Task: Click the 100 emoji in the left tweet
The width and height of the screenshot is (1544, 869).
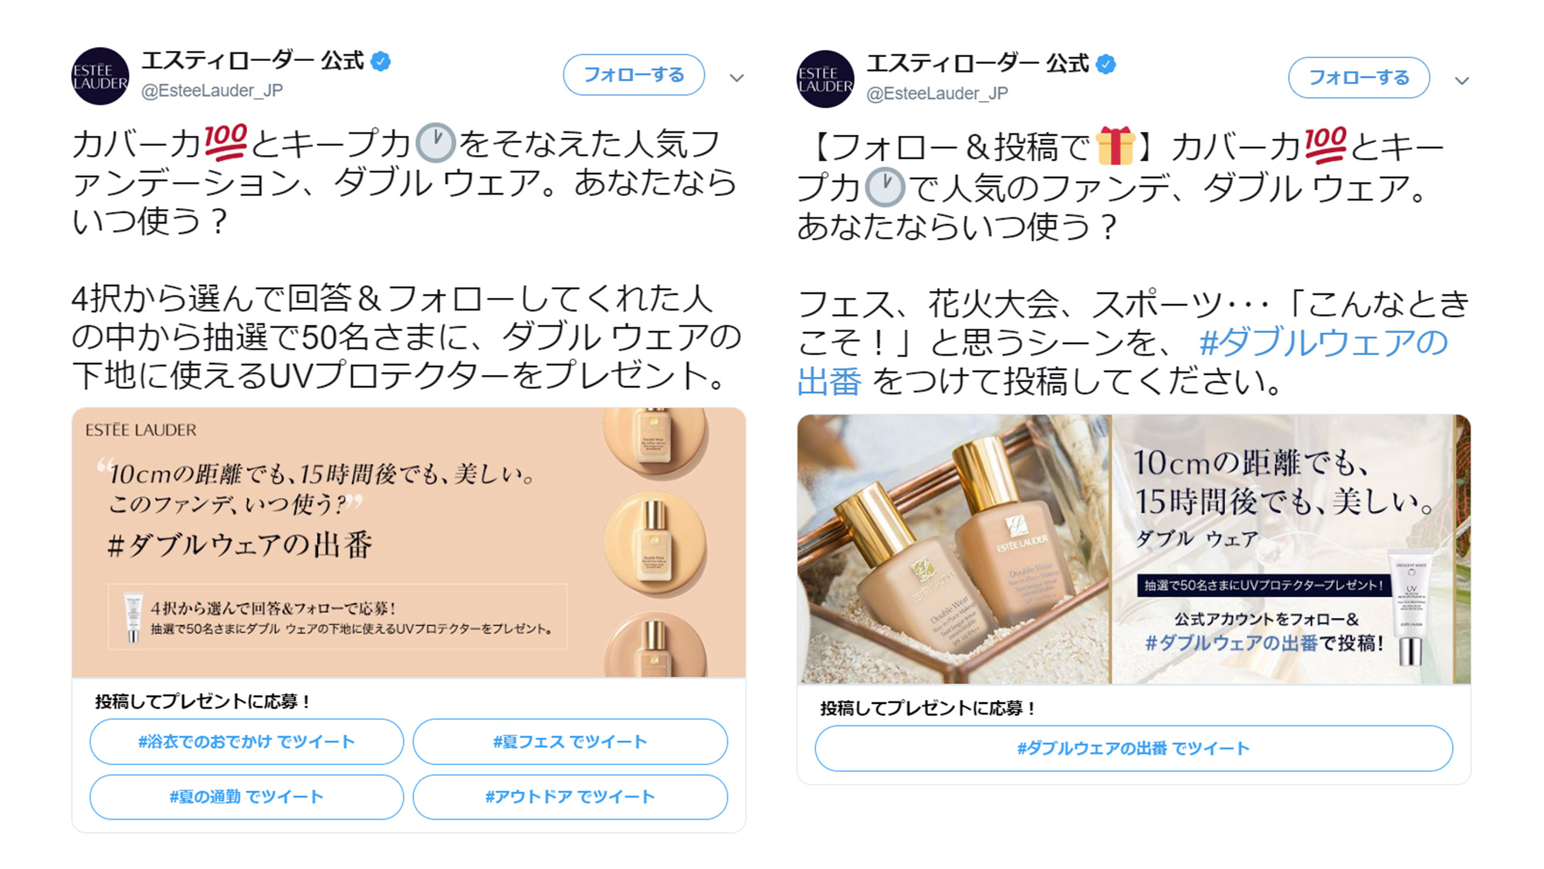Action: (225, 143)
